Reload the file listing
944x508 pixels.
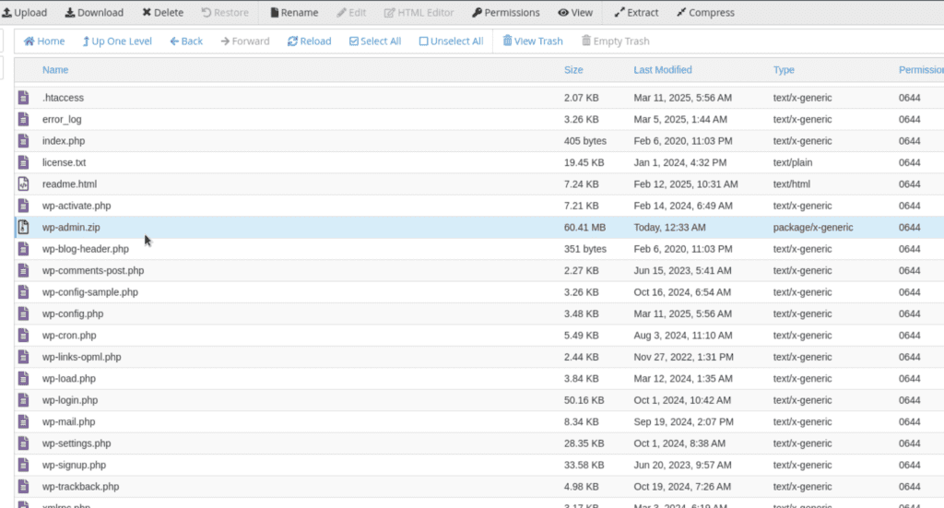click(310, 41)
